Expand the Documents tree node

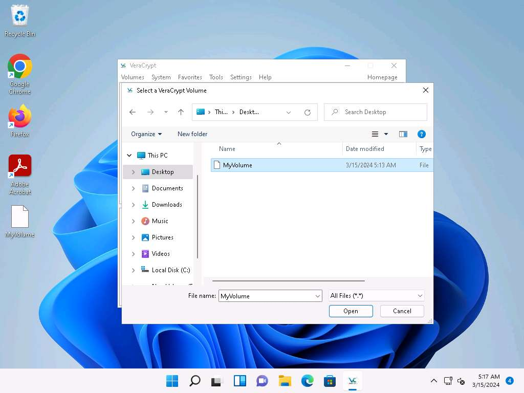(134, 188)
